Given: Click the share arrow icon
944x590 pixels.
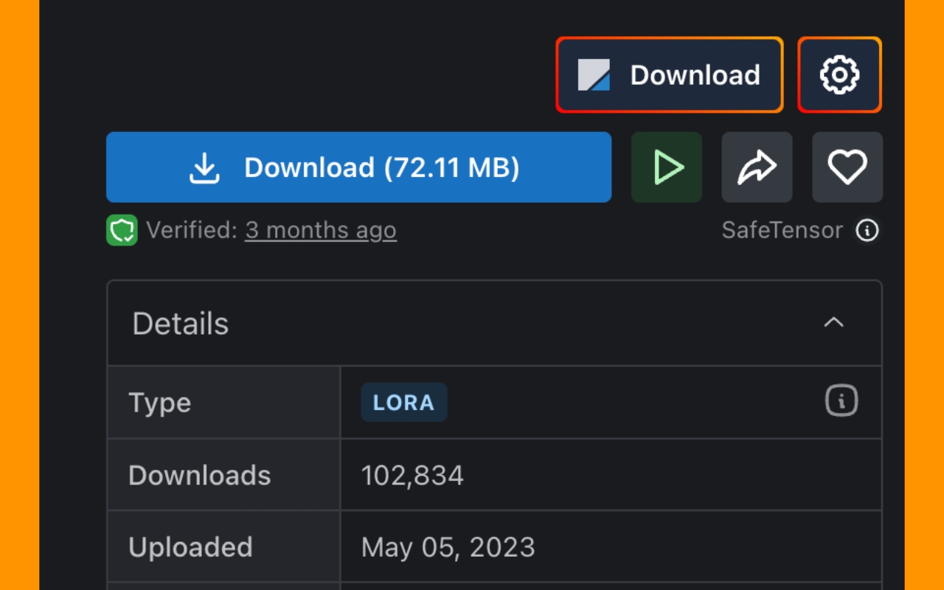Looking at the screenshot, I should [x=757, y=167].
